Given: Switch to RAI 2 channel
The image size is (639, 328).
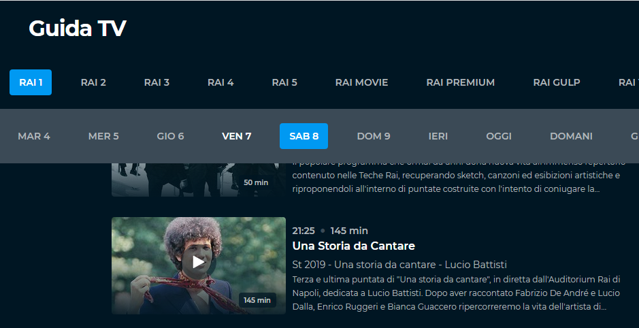Looking at the screenshot, I should pyautogui.click(x=93, y=82).
